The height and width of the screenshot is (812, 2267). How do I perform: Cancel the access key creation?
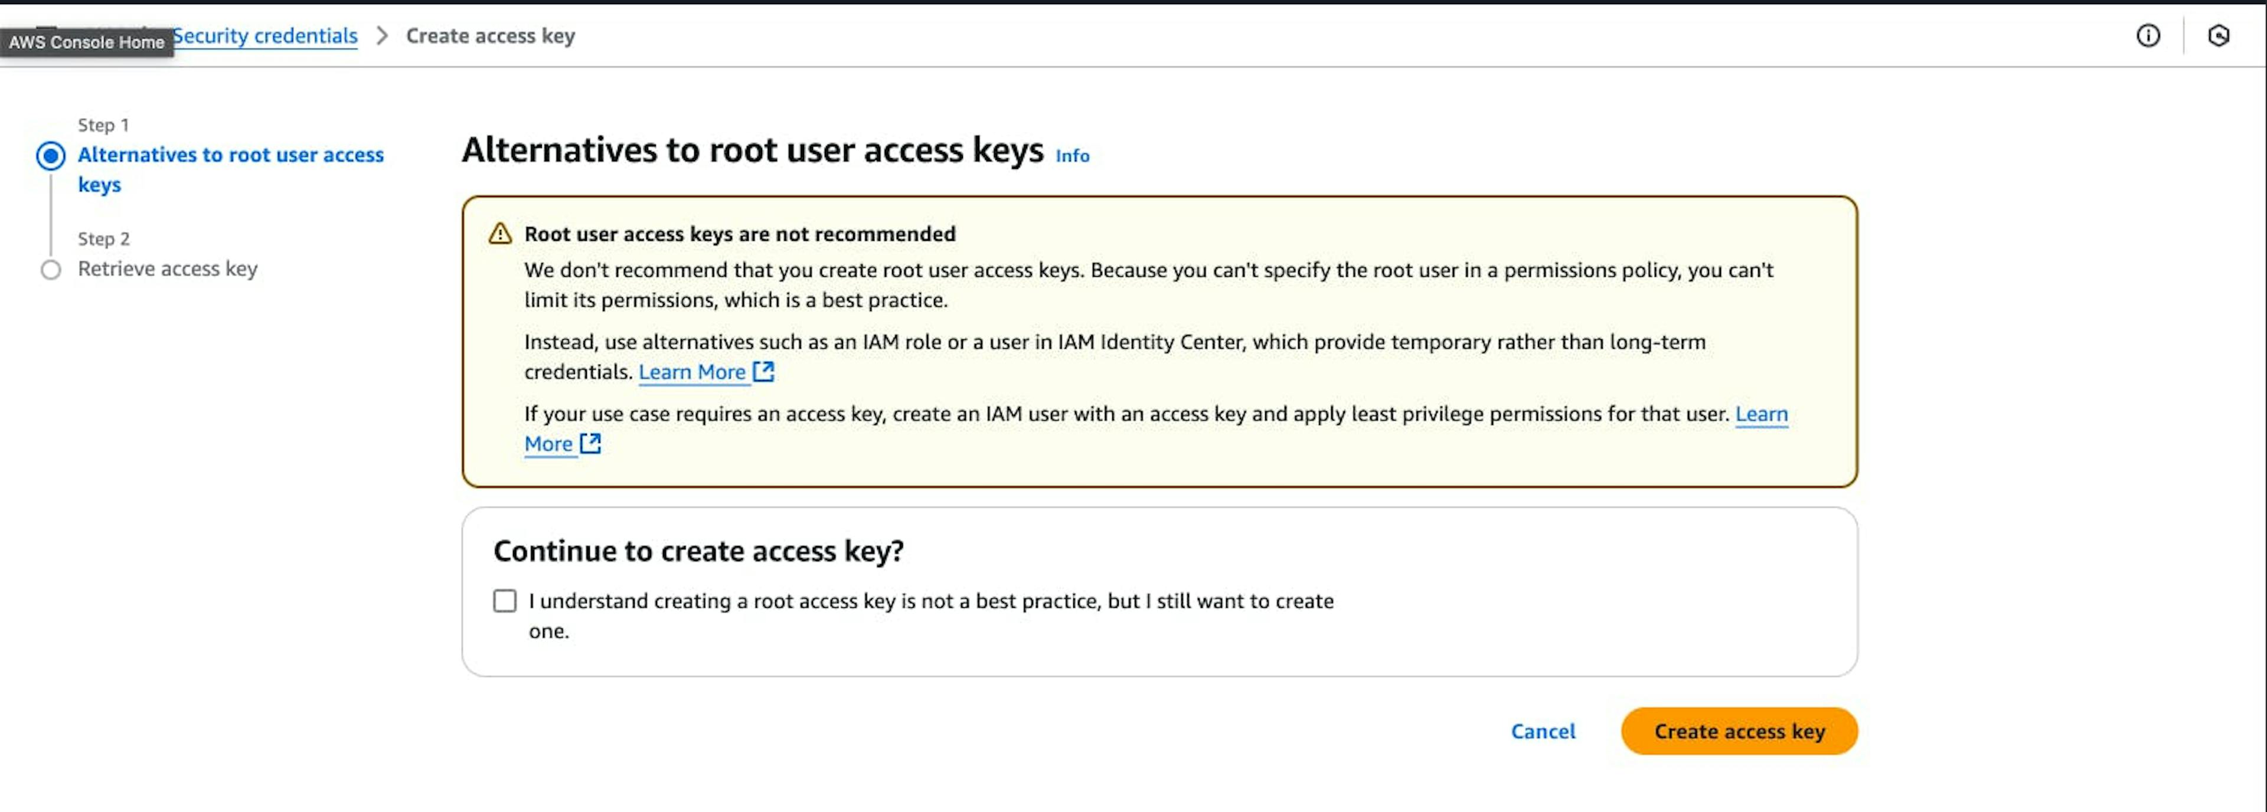click(1543, 731)
